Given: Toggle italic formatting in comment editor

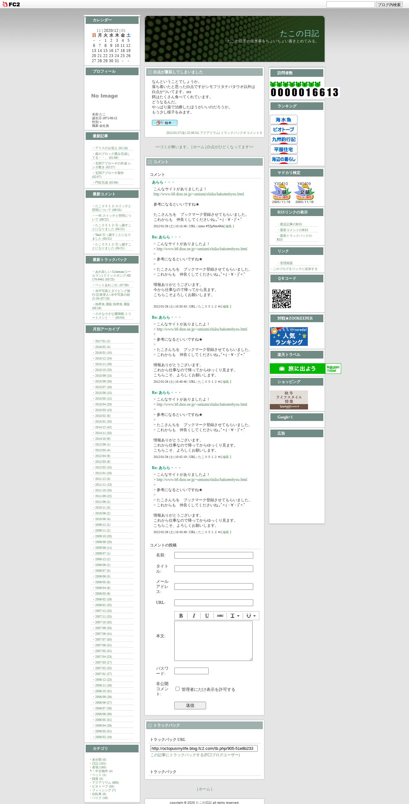Looking at the screenshot, I should pos(194,616).
